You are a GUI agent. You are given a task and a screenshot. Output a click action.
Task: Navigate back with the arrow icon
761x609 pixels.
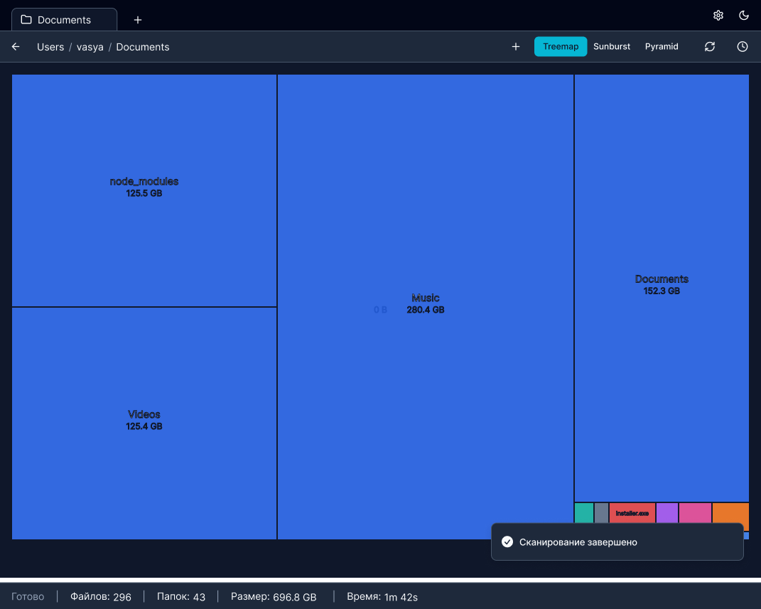tap(15, 46)
